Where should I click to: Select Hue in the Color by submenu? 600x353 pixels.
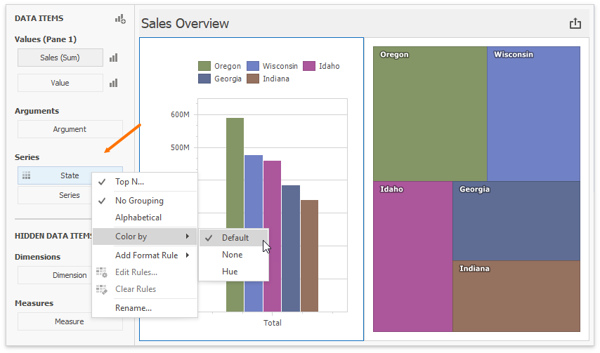point(230,272)
